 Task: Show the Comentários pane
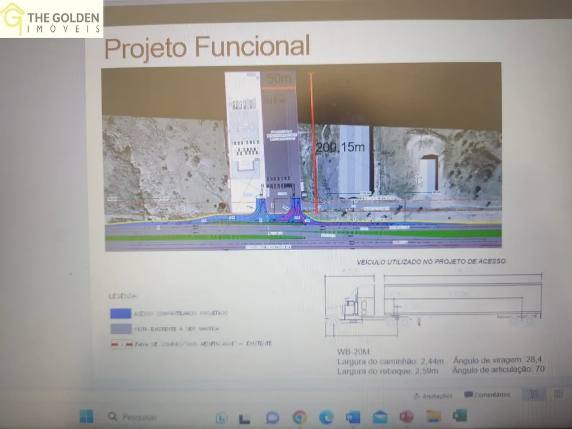point(487,395)
